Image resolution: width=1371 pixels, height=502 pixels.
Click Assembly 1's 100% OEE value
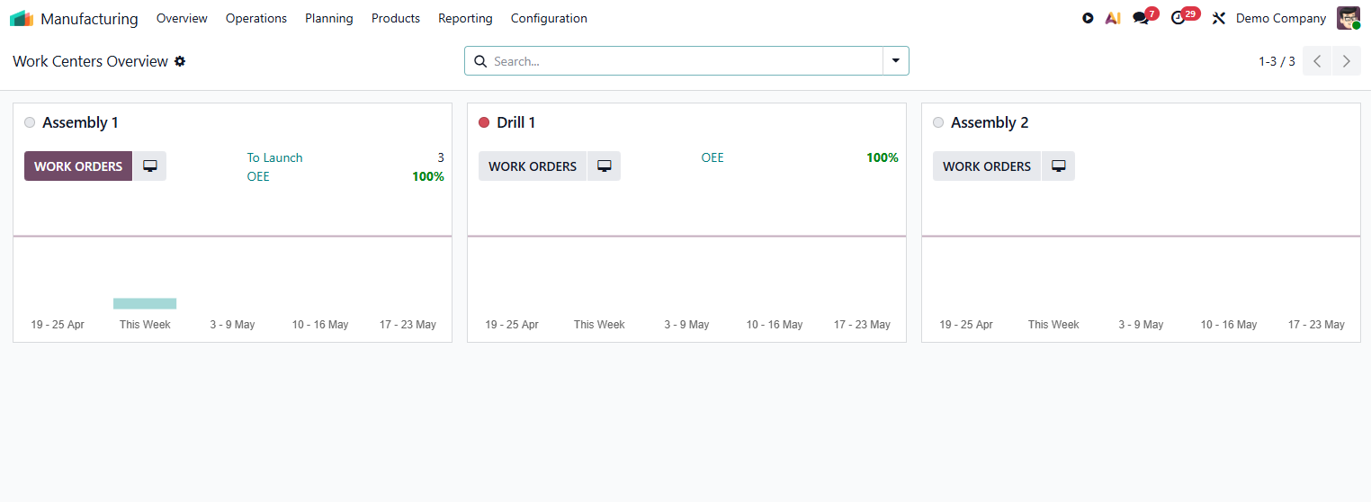click(x=428, y=176)
